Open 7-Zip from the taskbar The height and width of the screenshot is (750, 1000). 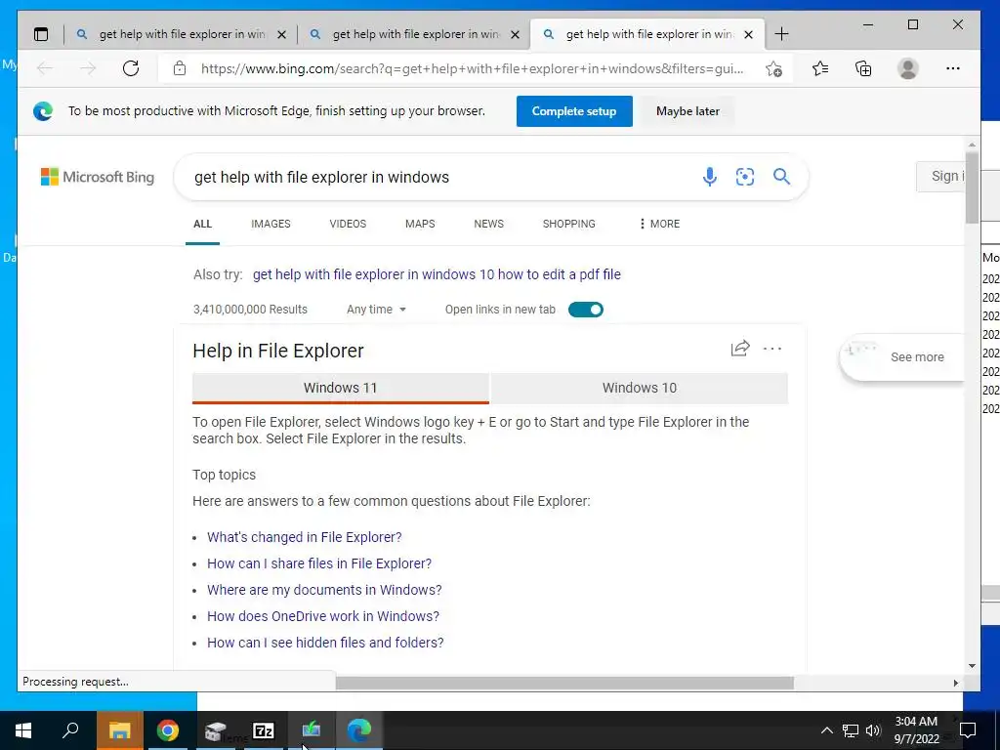pyautogui.click(x=264, y=730)
